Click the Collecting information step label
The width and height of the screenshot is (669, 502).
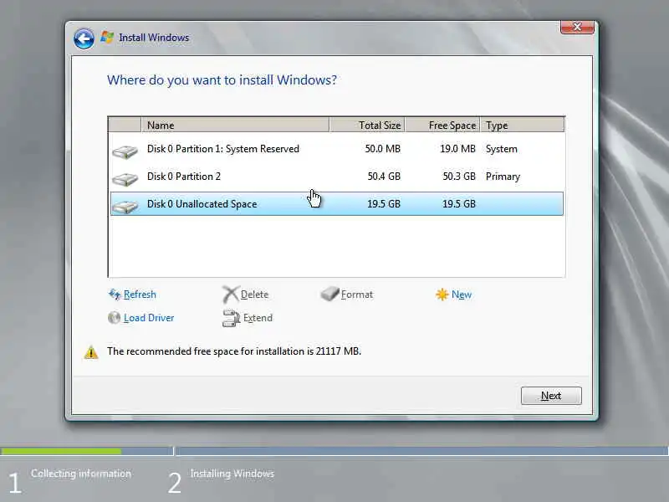click(81, 474)
